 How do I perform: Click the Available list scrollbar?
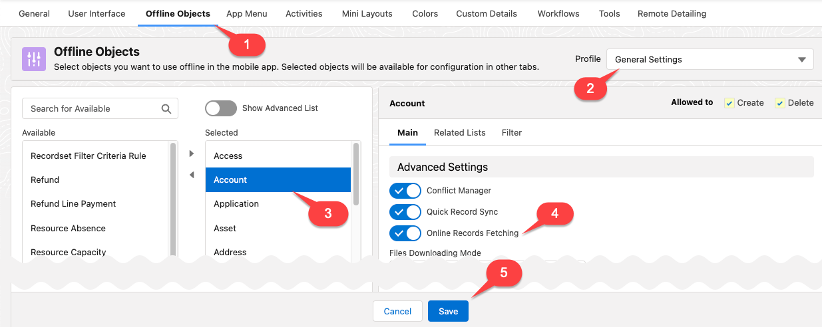coord(174,199)
